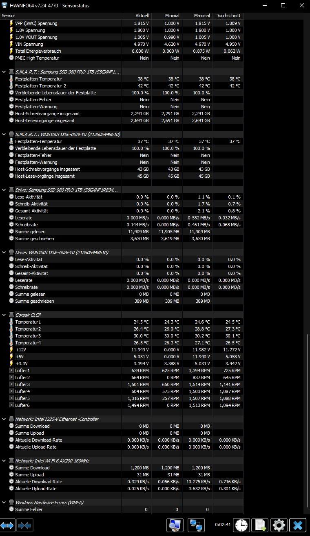The image size is (310, 536).
Task: Click the lightning icon beside +12V
Action: click(x=11, y=350)
